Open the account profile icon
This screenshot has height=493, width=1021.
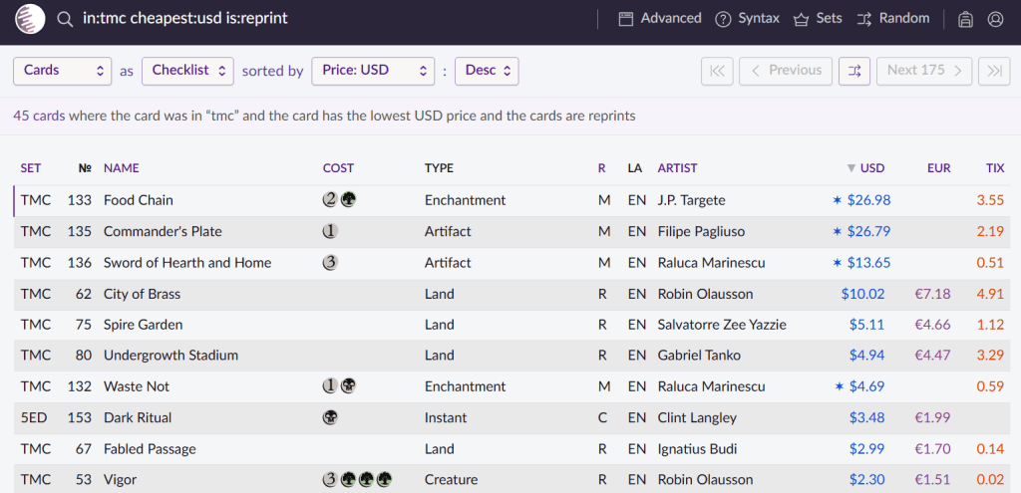(x=995, y=19)
